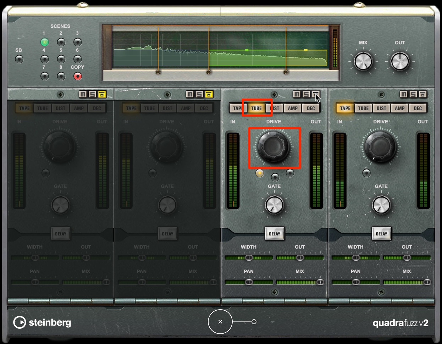Open DELAY section on band 4
Viewport: 442px width, 344px height.
381,234
